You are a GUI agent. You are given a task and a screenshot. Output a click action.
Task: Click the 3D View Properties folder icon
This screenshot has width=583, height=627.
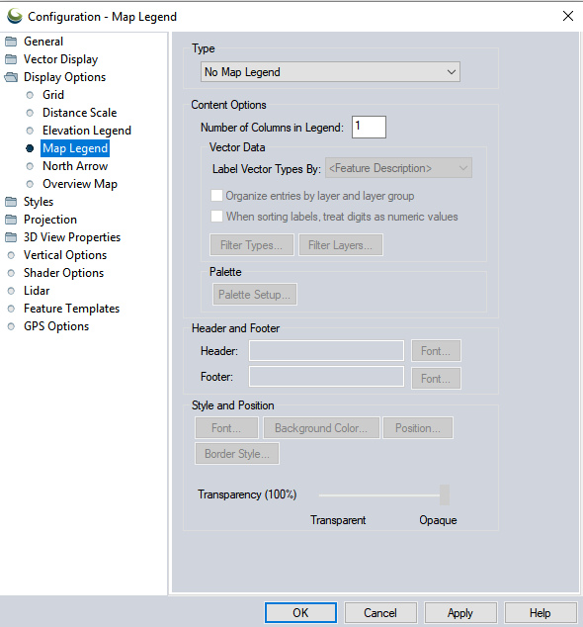click(11, 237)
